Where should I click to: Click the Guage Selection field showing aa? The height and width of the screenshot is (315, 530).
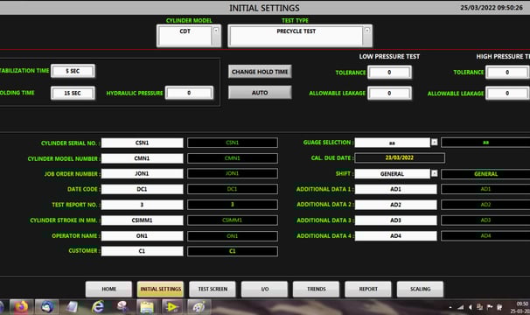point(392,143)
